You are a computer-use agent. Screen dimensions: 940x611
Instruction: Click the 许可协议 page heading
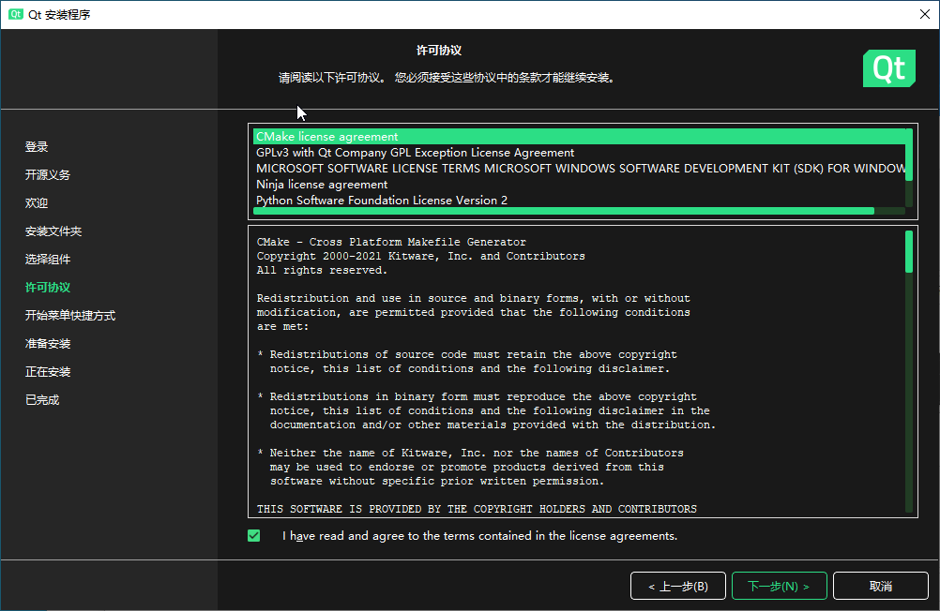(439, 51)
